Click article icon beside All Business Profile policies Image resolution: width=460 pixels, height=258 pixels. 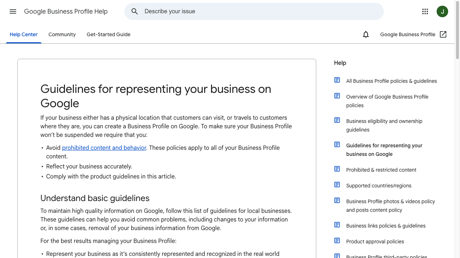tap(337, 80)
